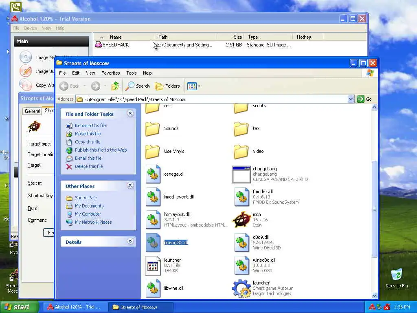Collapse the Other Places panel

pos(130,185)
